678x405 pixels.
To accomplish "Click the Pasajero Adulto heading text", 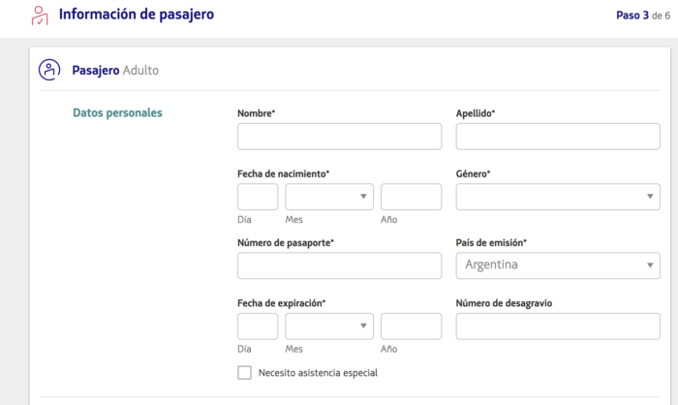I will pyautogui.click(x=115, y=70).
